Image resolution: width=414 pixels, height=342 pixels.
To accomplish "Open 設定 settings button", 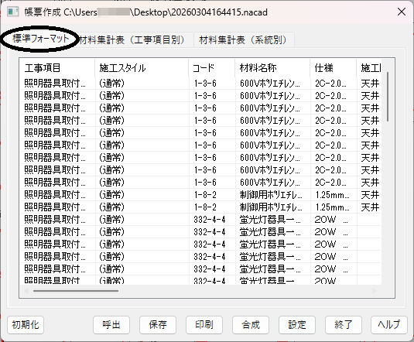I will 297,324.
